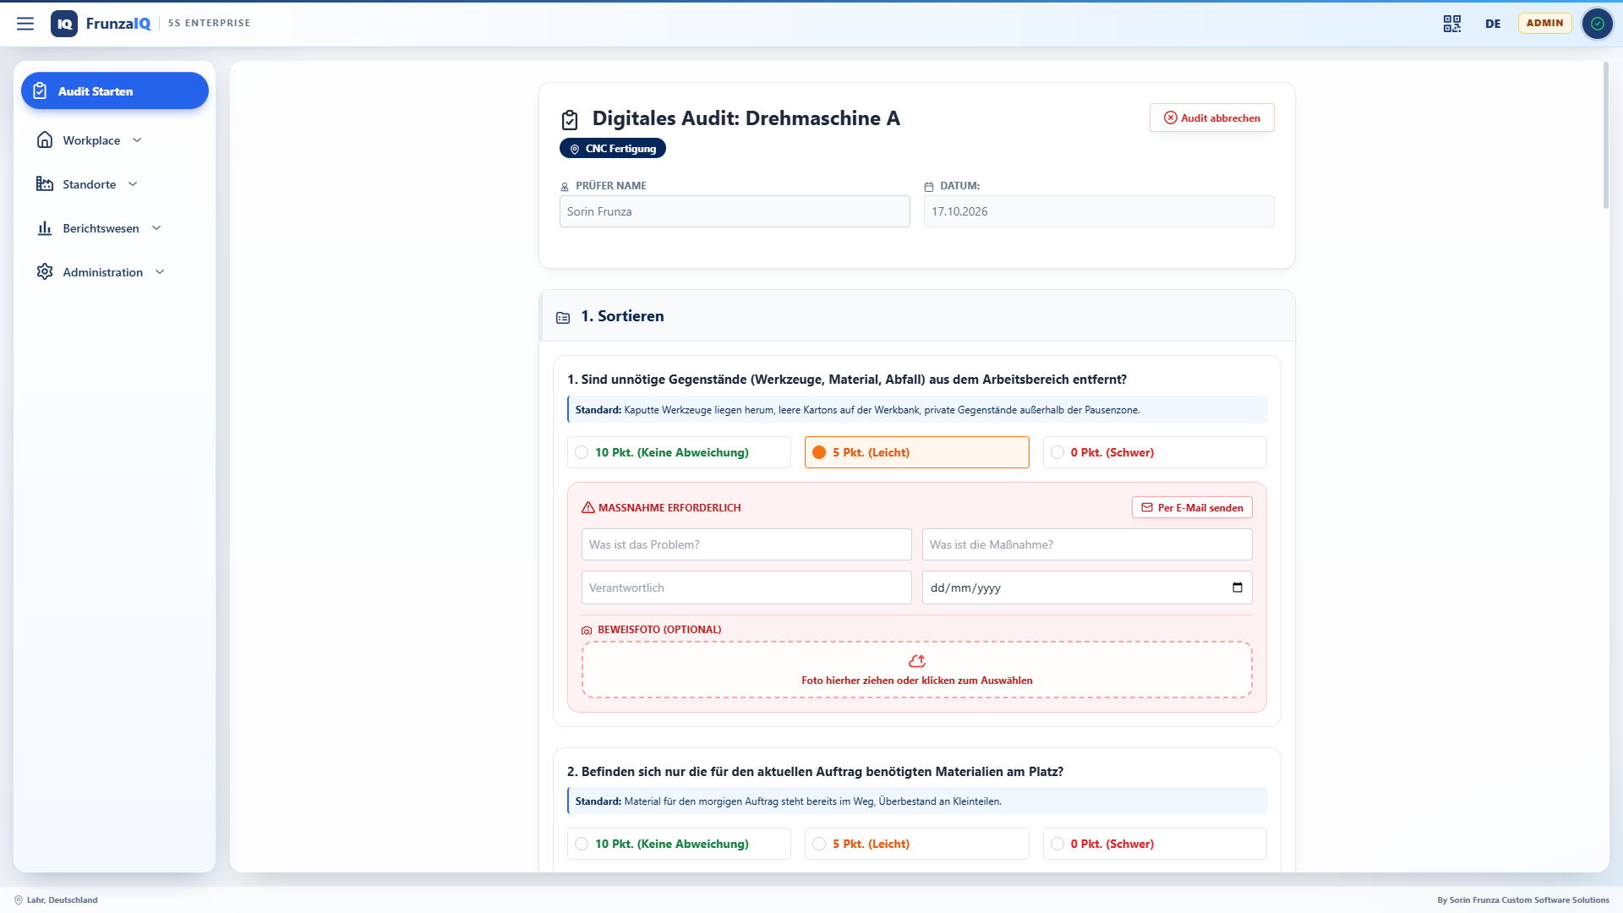Cancel the audit with Audit abbrechen
Screen dimensions: 1623x913
[x=1212, y=118]
